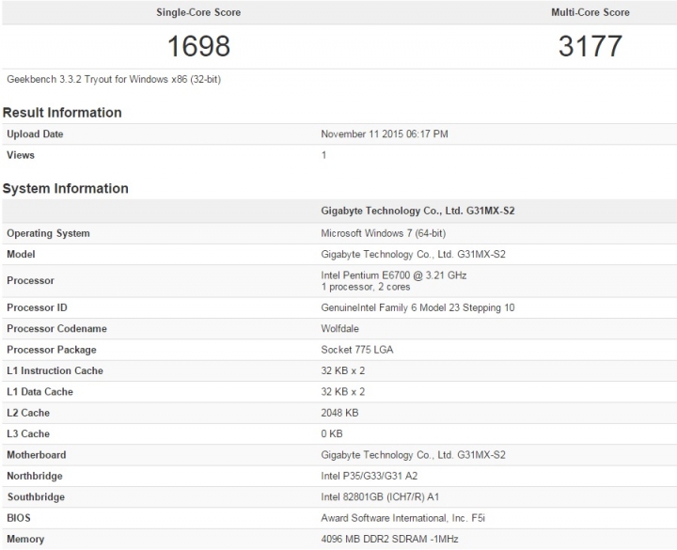677x550 pixels.
Task: Click the Multi-Core Score header
Action: tap(590, 12)
